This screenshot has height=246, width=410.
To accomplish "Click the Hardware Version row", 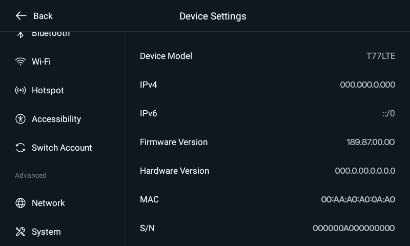I will [267, 171].
